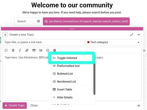Choose Hide Details from the options menu

pos(72,97)
